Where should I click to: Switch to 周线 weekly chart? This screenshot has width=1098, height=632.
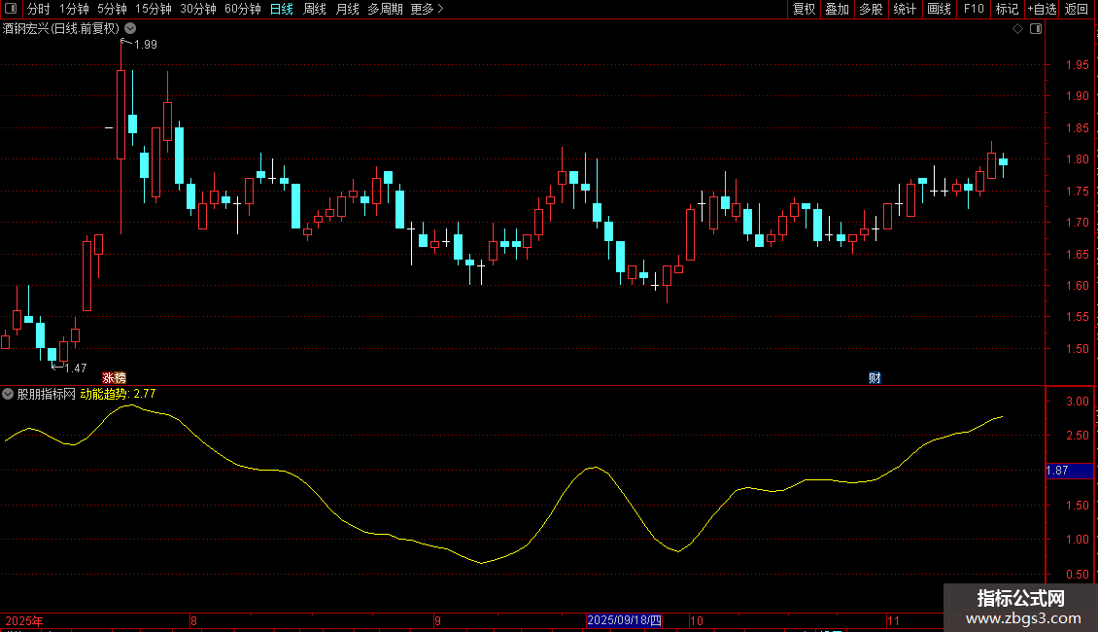coord(315,9)
